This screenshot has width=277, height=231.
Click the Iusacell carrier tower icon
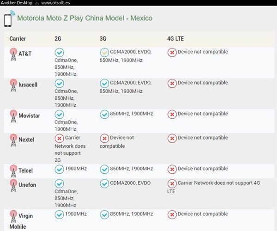(13, 85)
